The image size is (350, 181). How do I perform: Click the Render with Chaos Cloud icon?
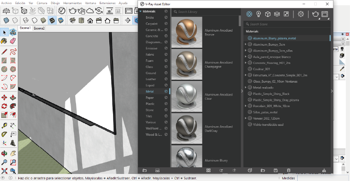(x=90, y=10)
